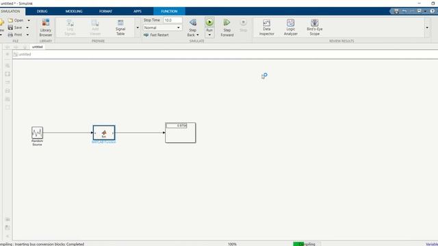Viewport: 438px width, 246px height.
Task: Select the Random Source block
Action: point(37,133)
